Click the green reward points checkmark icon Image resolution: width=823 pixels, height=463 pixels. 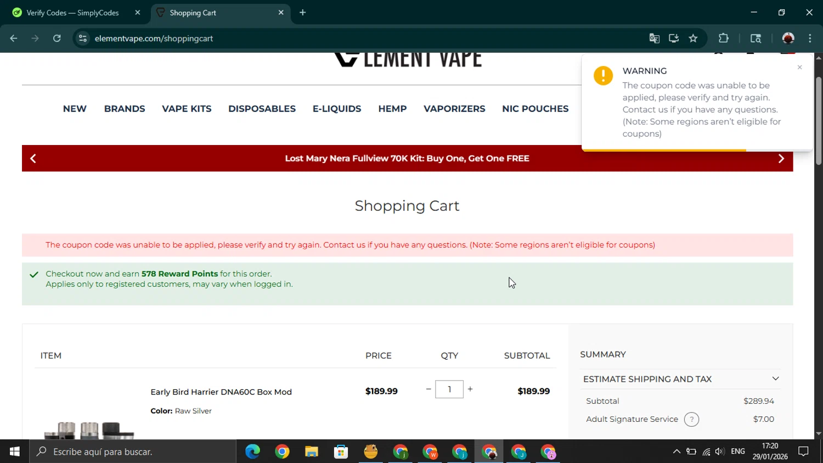pos(34,275)
